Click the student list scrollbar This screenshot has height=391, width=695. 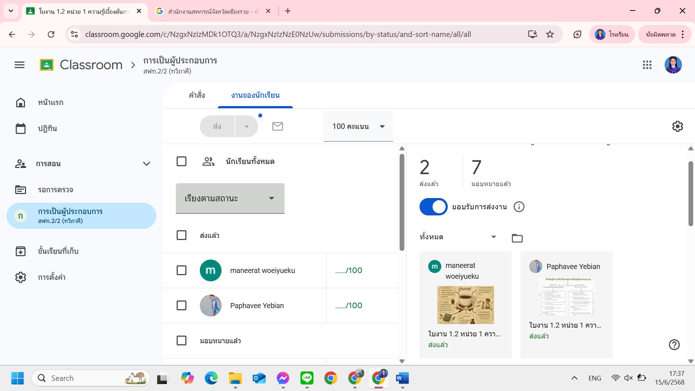tap(402, 203)
